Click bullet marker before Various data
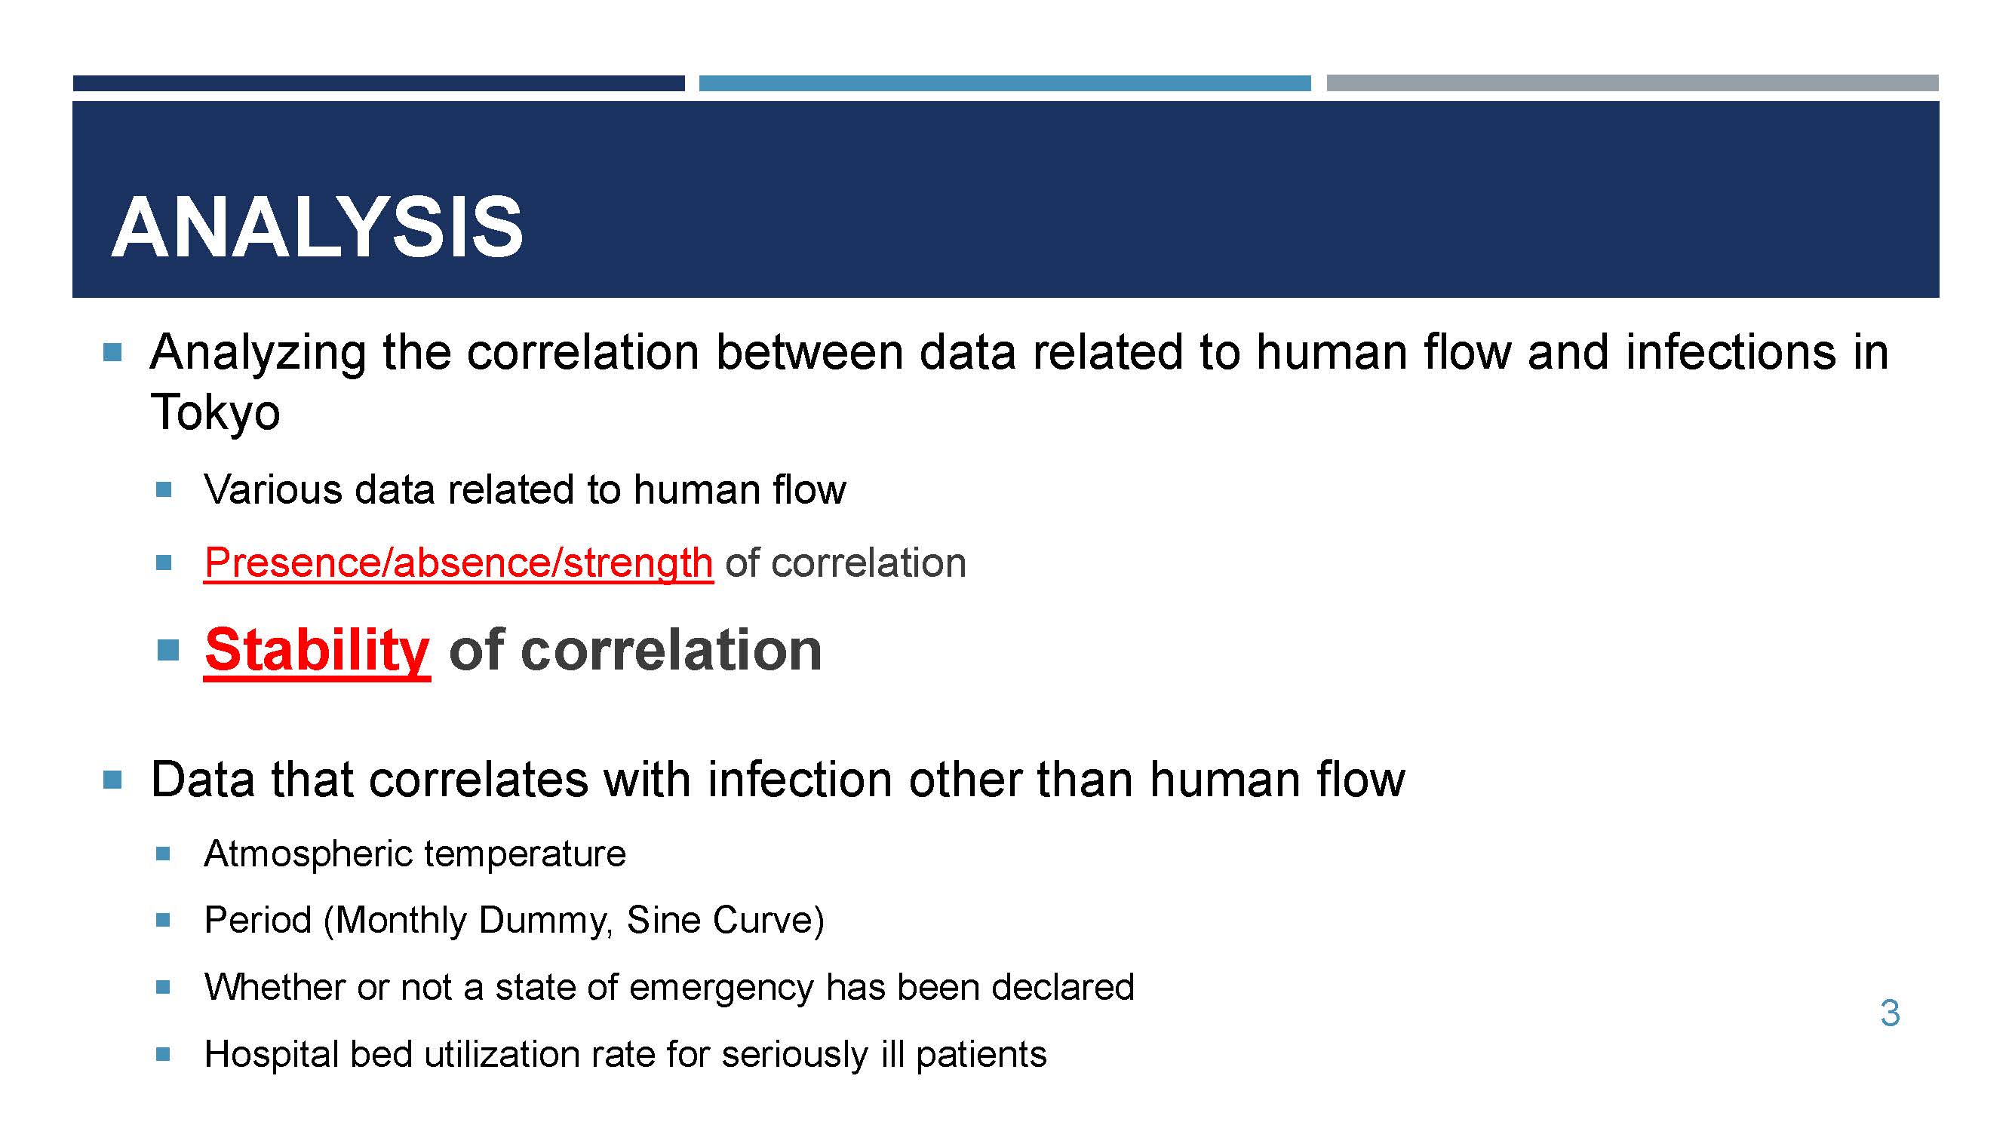This screenshot has height=1131, width=2012. 163,489
